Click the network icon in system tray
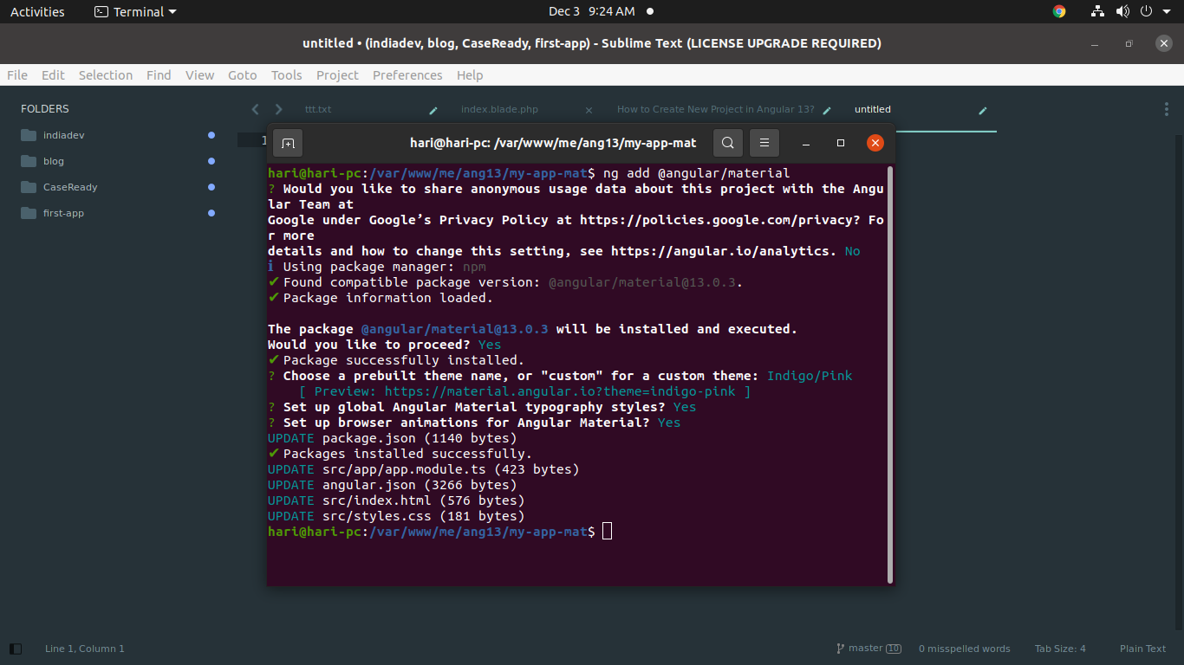This screenshot has width=1184, height=665. 1097,11
